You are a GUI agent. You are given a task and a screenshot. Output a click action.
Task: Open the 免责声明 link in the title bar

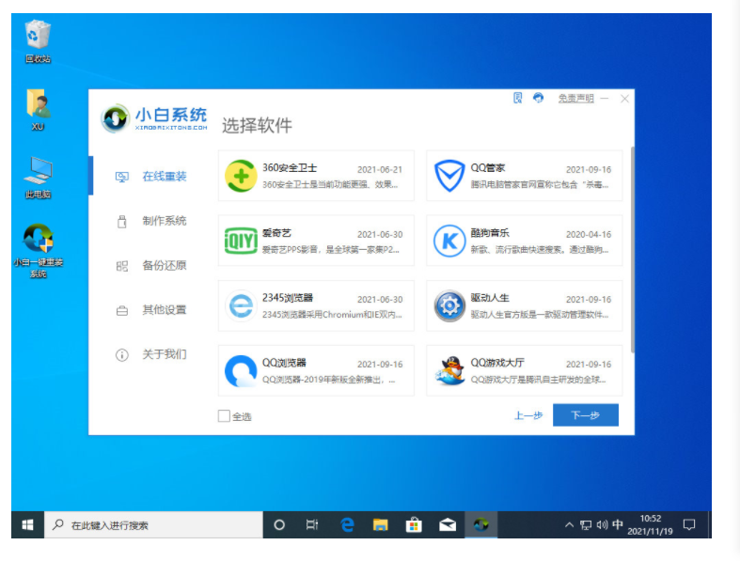(x=575, y=99)
